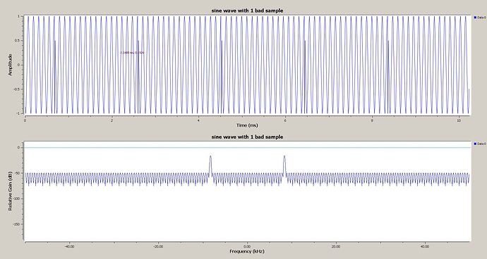Viewport: 487px width, 259px height.
Task: Select the Relative Gain (dB) axis label
Action: tap(10, 191)
